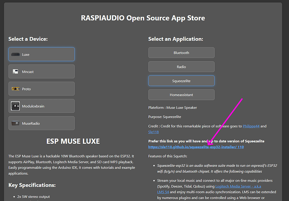Select the Bluetooth application
The image size is (289, 201).
click(x=181, y=53)
